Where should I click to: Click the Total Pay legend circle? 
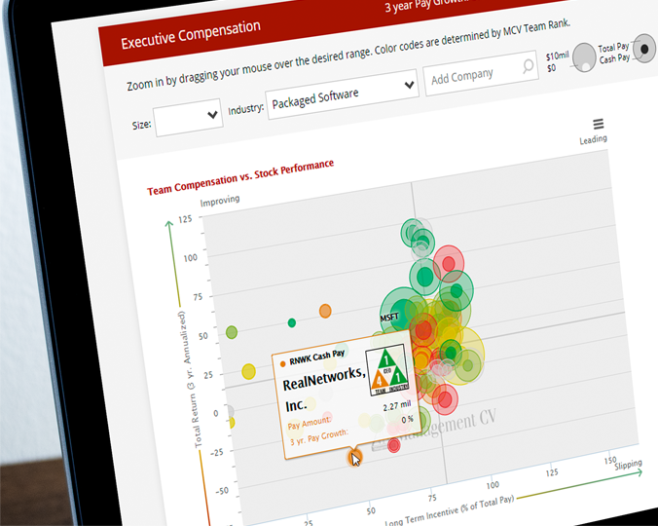(584, 56)
